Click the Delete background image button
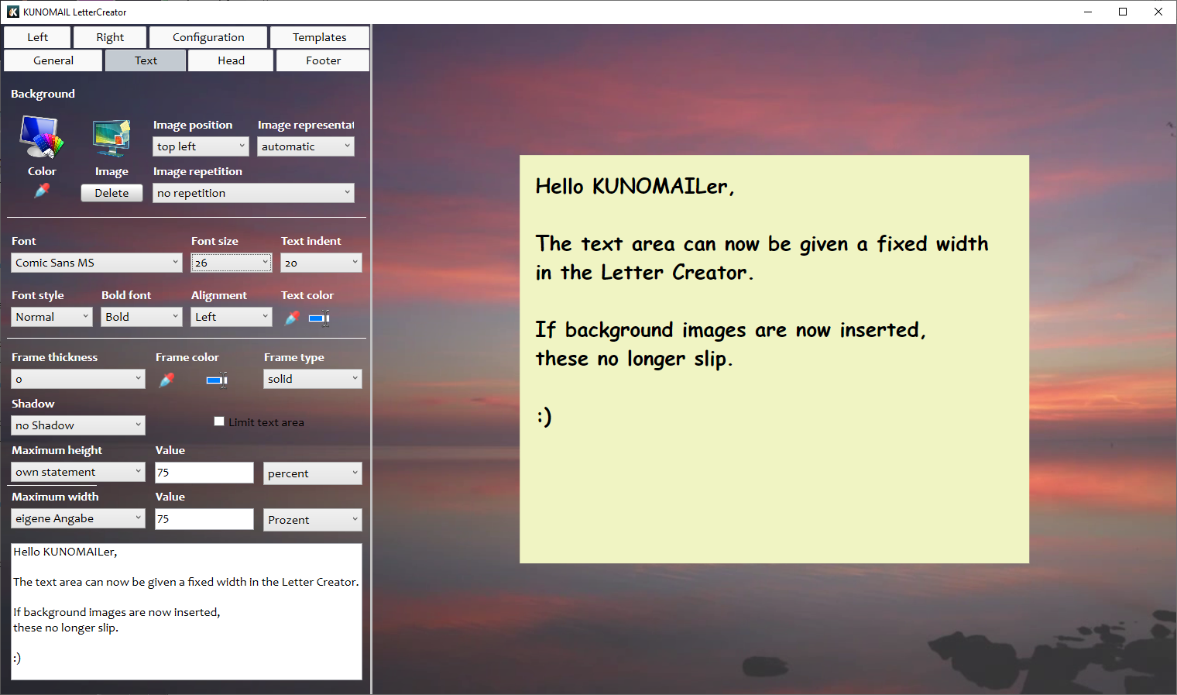The height and width of the screenshot is (695, 1177). click(112, 193)
